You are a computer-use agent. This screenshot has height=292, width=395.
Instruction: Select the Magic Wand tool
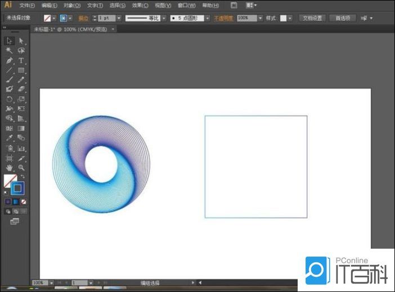pos(10,51)
